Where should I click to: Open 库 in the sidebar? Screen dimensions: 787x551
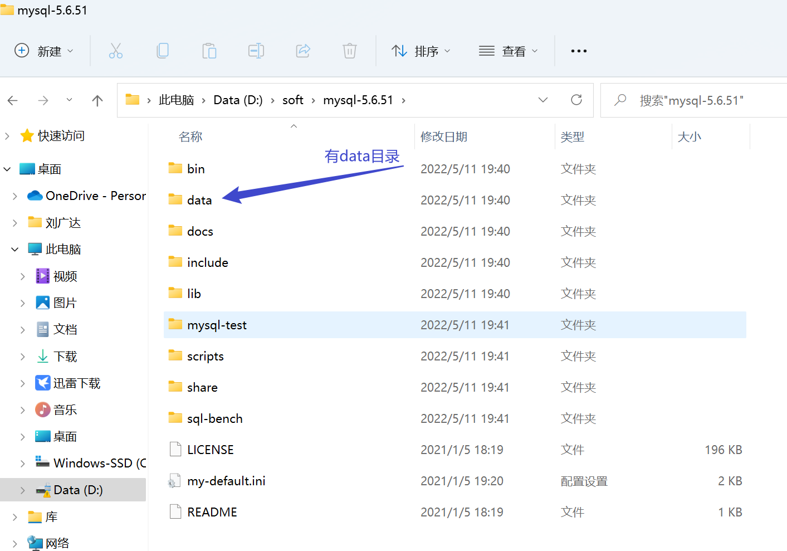(51, 517)
